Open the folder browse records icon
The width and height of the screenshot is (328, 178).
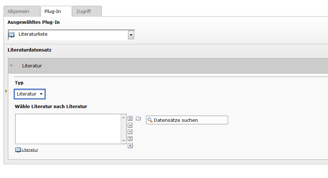point(138,119)
